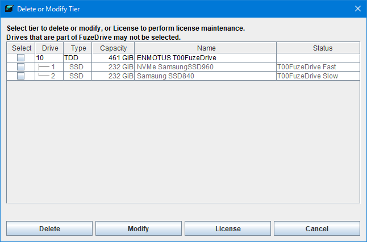The height and width of the screenshot is (242, 367).
Task: Click 232 GiB capacity of NVMe SamsungSSD960
Action: click(x=113, y=67)
